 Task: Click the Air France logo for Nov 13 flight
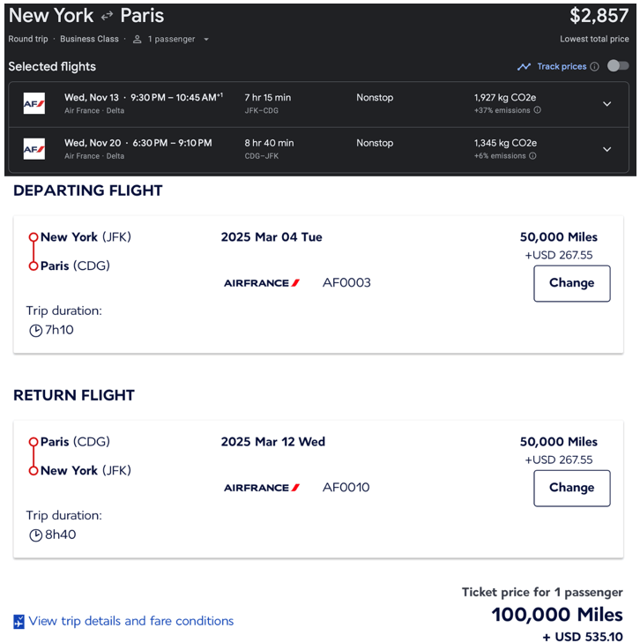tap(34, 103)
